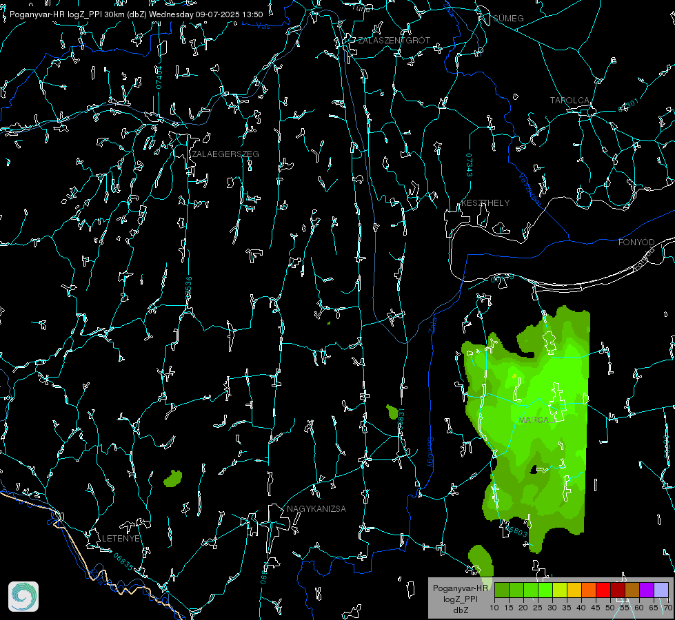
Task: Click the small radar echo blob north of Letenye
Action: [x=173, y=479]
